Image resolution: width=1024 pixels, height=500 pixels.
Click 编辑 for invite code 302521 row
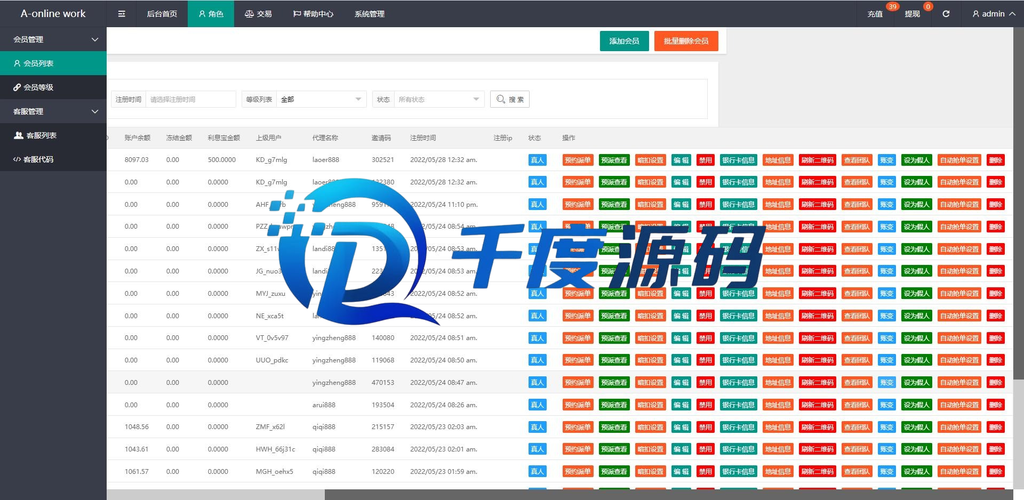point(681,160)
